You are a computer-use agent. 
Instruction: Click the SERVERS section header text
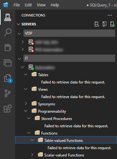point(29,24)
